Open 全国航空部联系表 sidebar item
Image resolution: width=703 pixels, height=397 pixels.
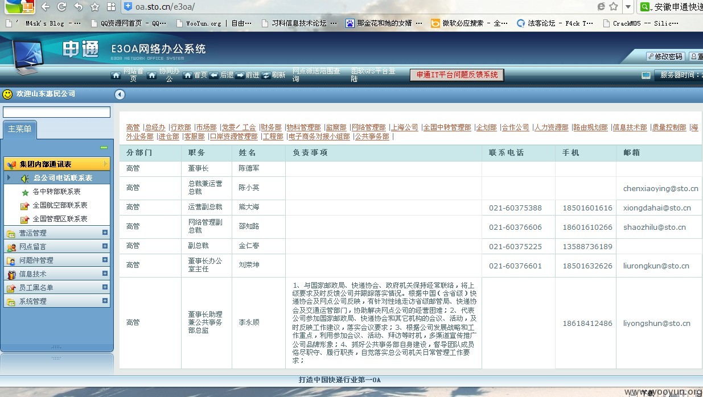60,205
